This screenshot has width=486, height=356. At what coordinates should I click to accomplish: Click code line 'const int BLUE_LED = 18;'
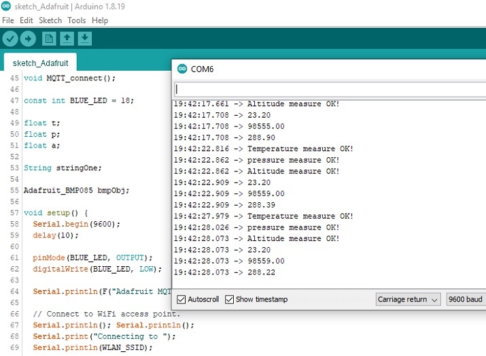point(79,101)
